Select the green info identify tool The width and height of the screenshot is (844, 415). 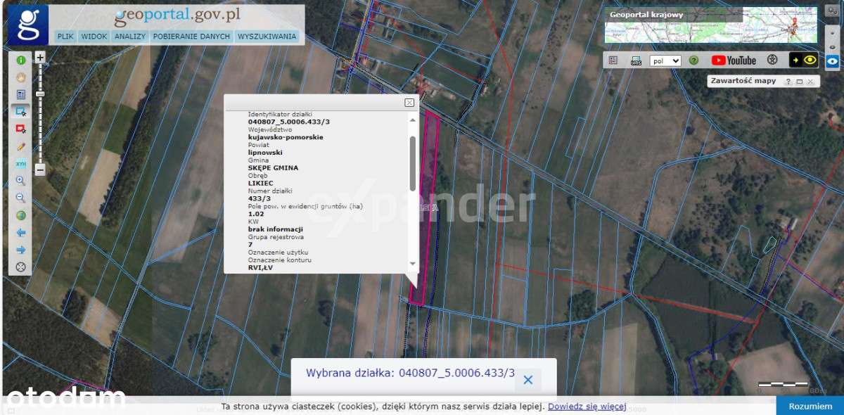(20, 60)
